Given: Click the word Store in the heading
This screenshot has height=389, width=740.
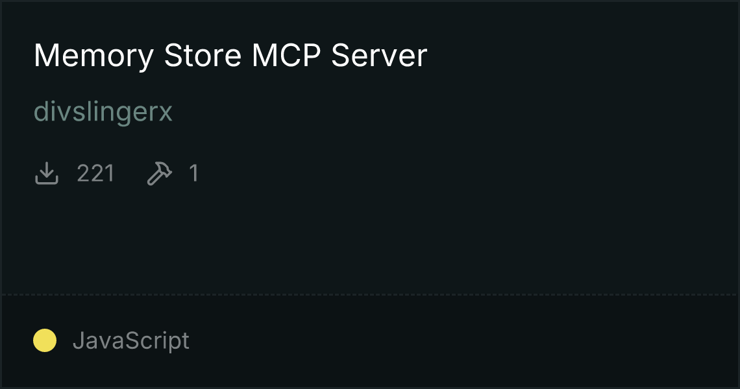Looking at the screenshot, I should 203,56.
